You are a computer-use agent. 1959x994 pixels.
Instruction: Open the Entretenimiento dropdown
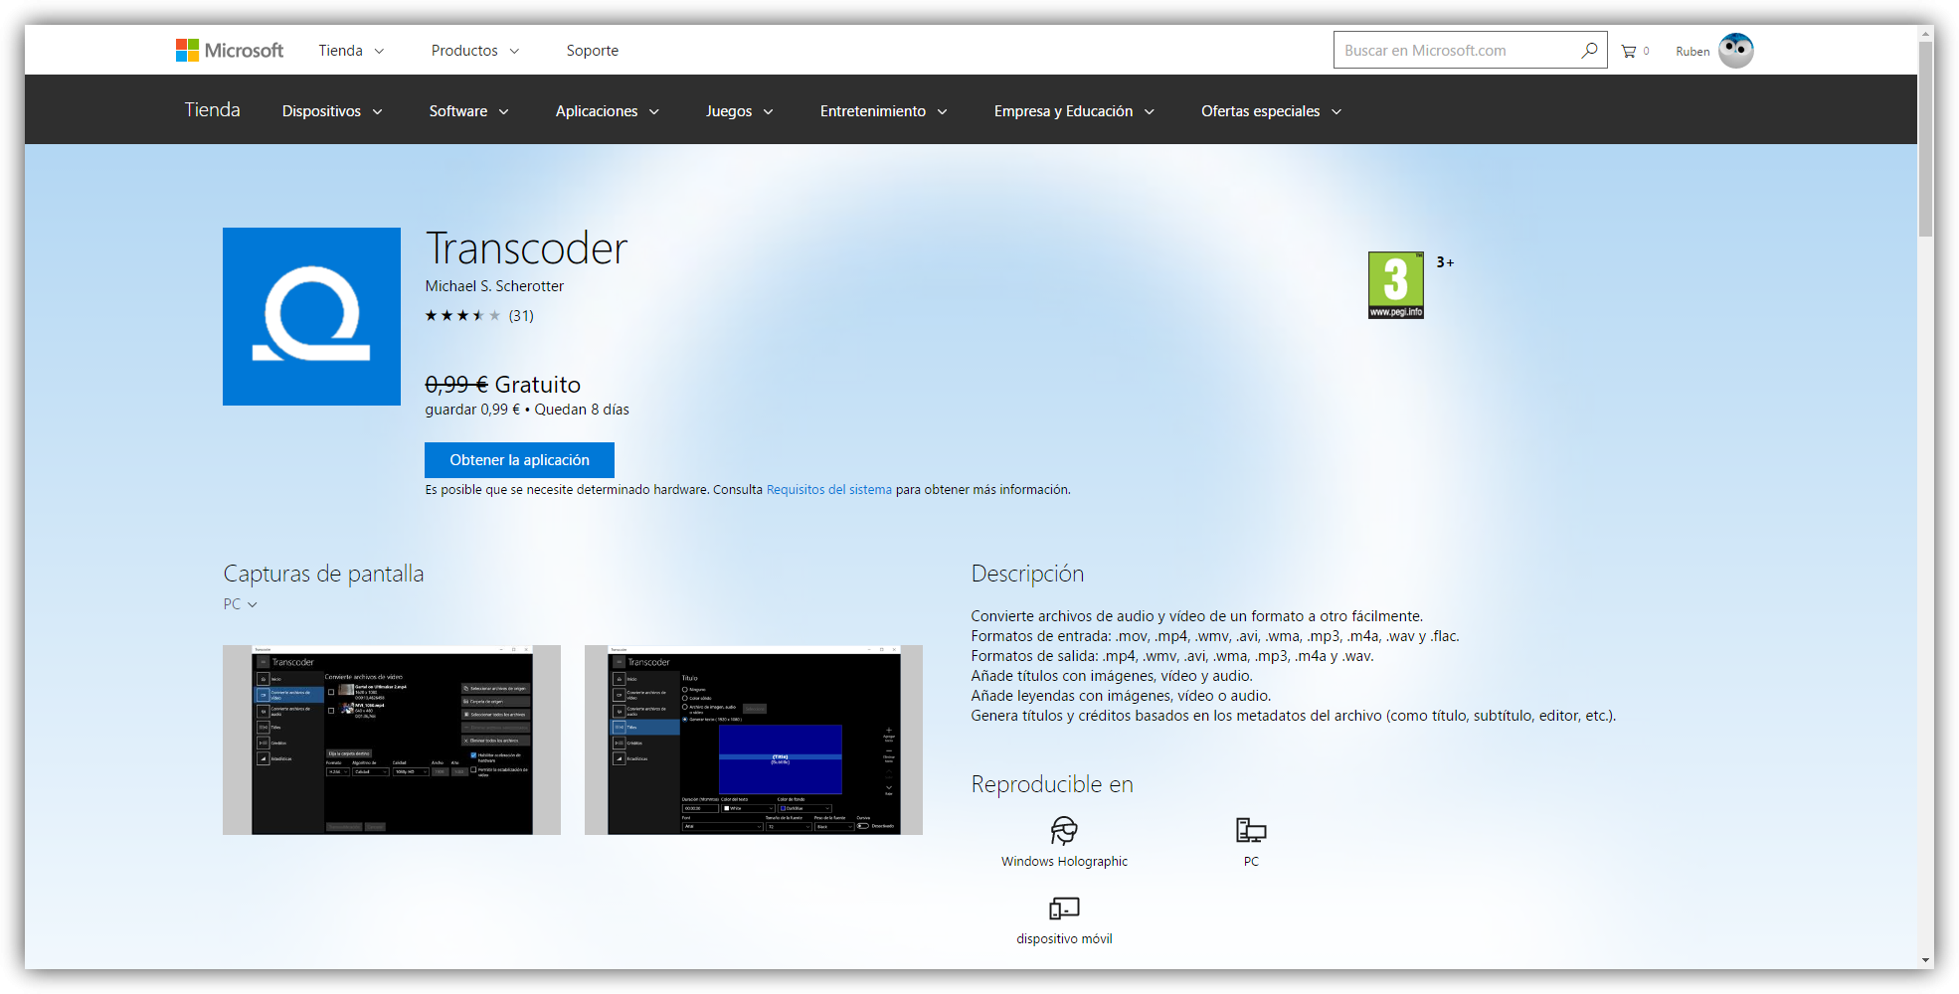pos(884,111)
